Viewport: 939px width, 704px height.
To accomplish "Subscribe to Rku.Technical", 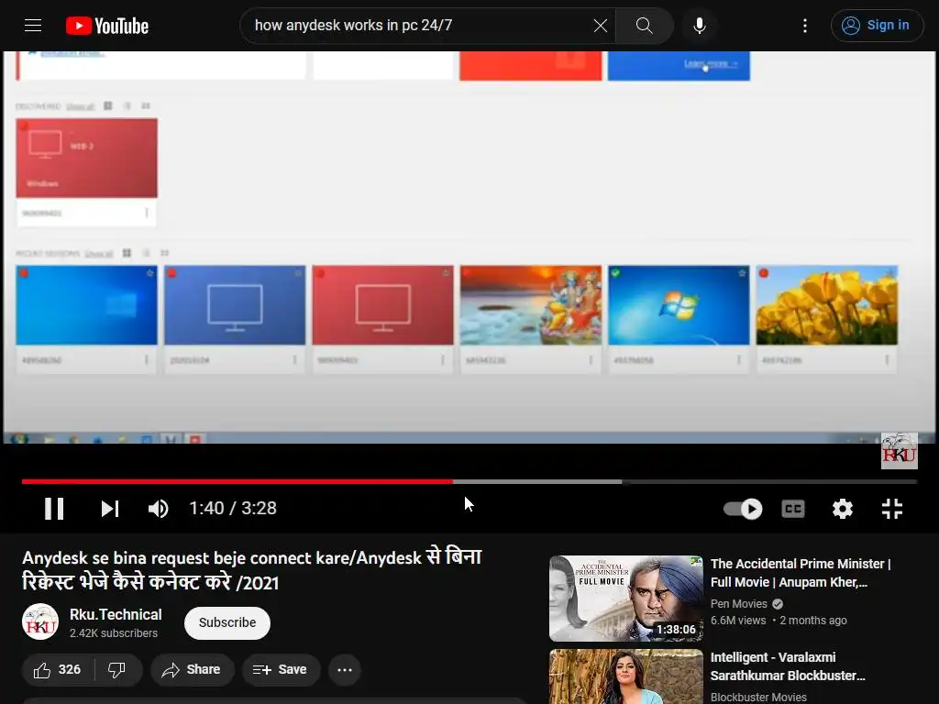I will (227, 622).
